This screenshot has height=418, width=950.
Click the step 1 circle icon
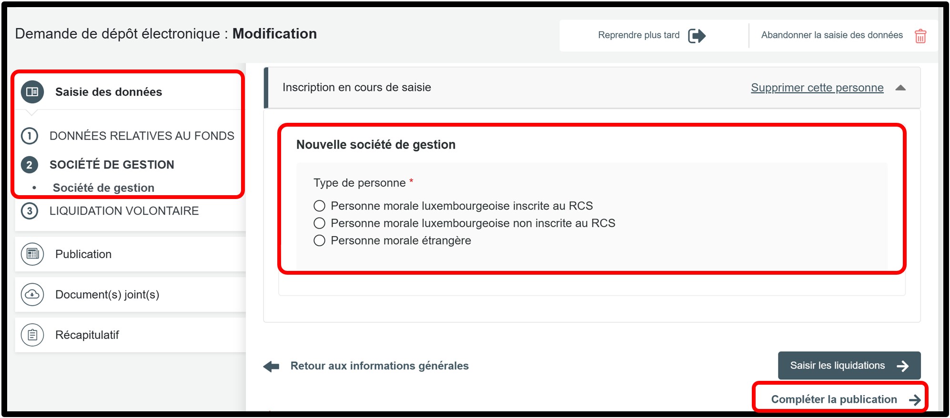[30, 136]
